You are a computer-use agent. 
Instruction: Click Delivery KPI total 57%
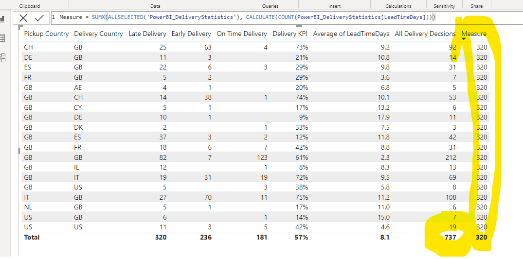[x=302, y=237]
